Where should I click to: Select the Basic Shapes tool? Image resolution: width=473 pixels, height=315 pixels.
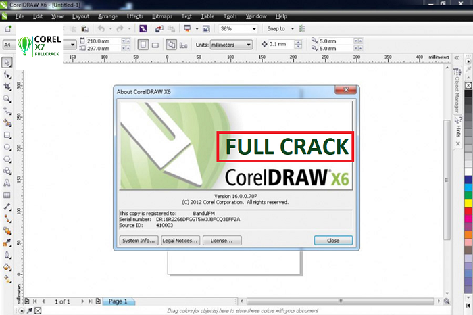click(7, 171)
